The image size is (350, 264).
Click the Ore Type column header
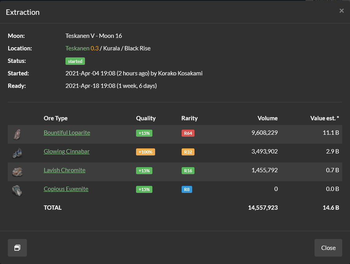click(55, 118)
